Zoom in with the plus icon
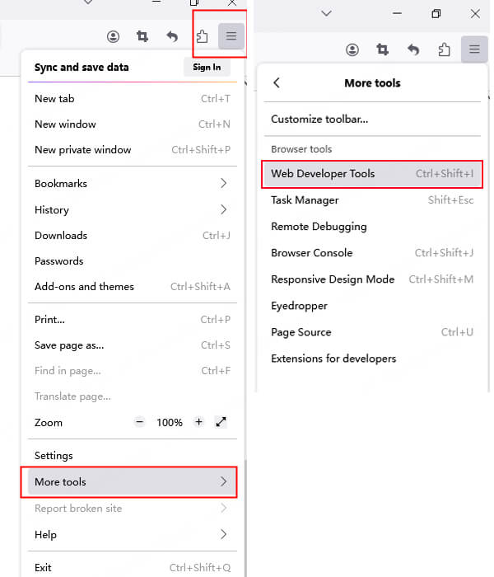This screenshot has height=577, width=494. (x=198, y=422)
